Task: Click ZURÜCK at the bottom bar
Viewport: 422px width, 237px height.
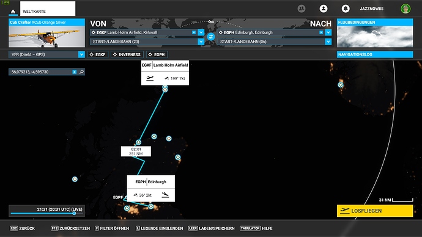Action: (23, 228)
